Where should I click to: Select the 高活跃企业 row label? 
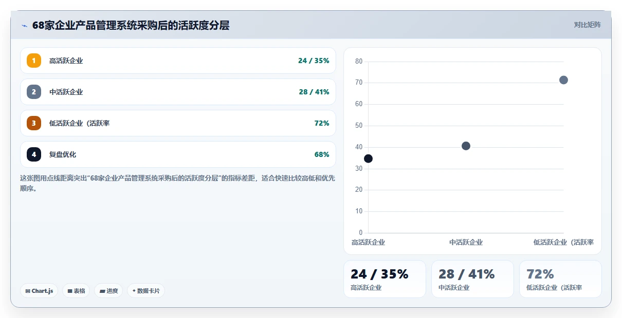(66, 61)
